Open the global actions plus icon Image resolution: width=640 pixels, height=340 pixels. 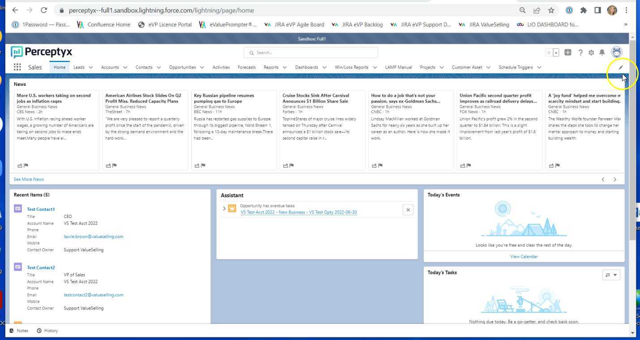pyautogui.click(x=568, y=52)
